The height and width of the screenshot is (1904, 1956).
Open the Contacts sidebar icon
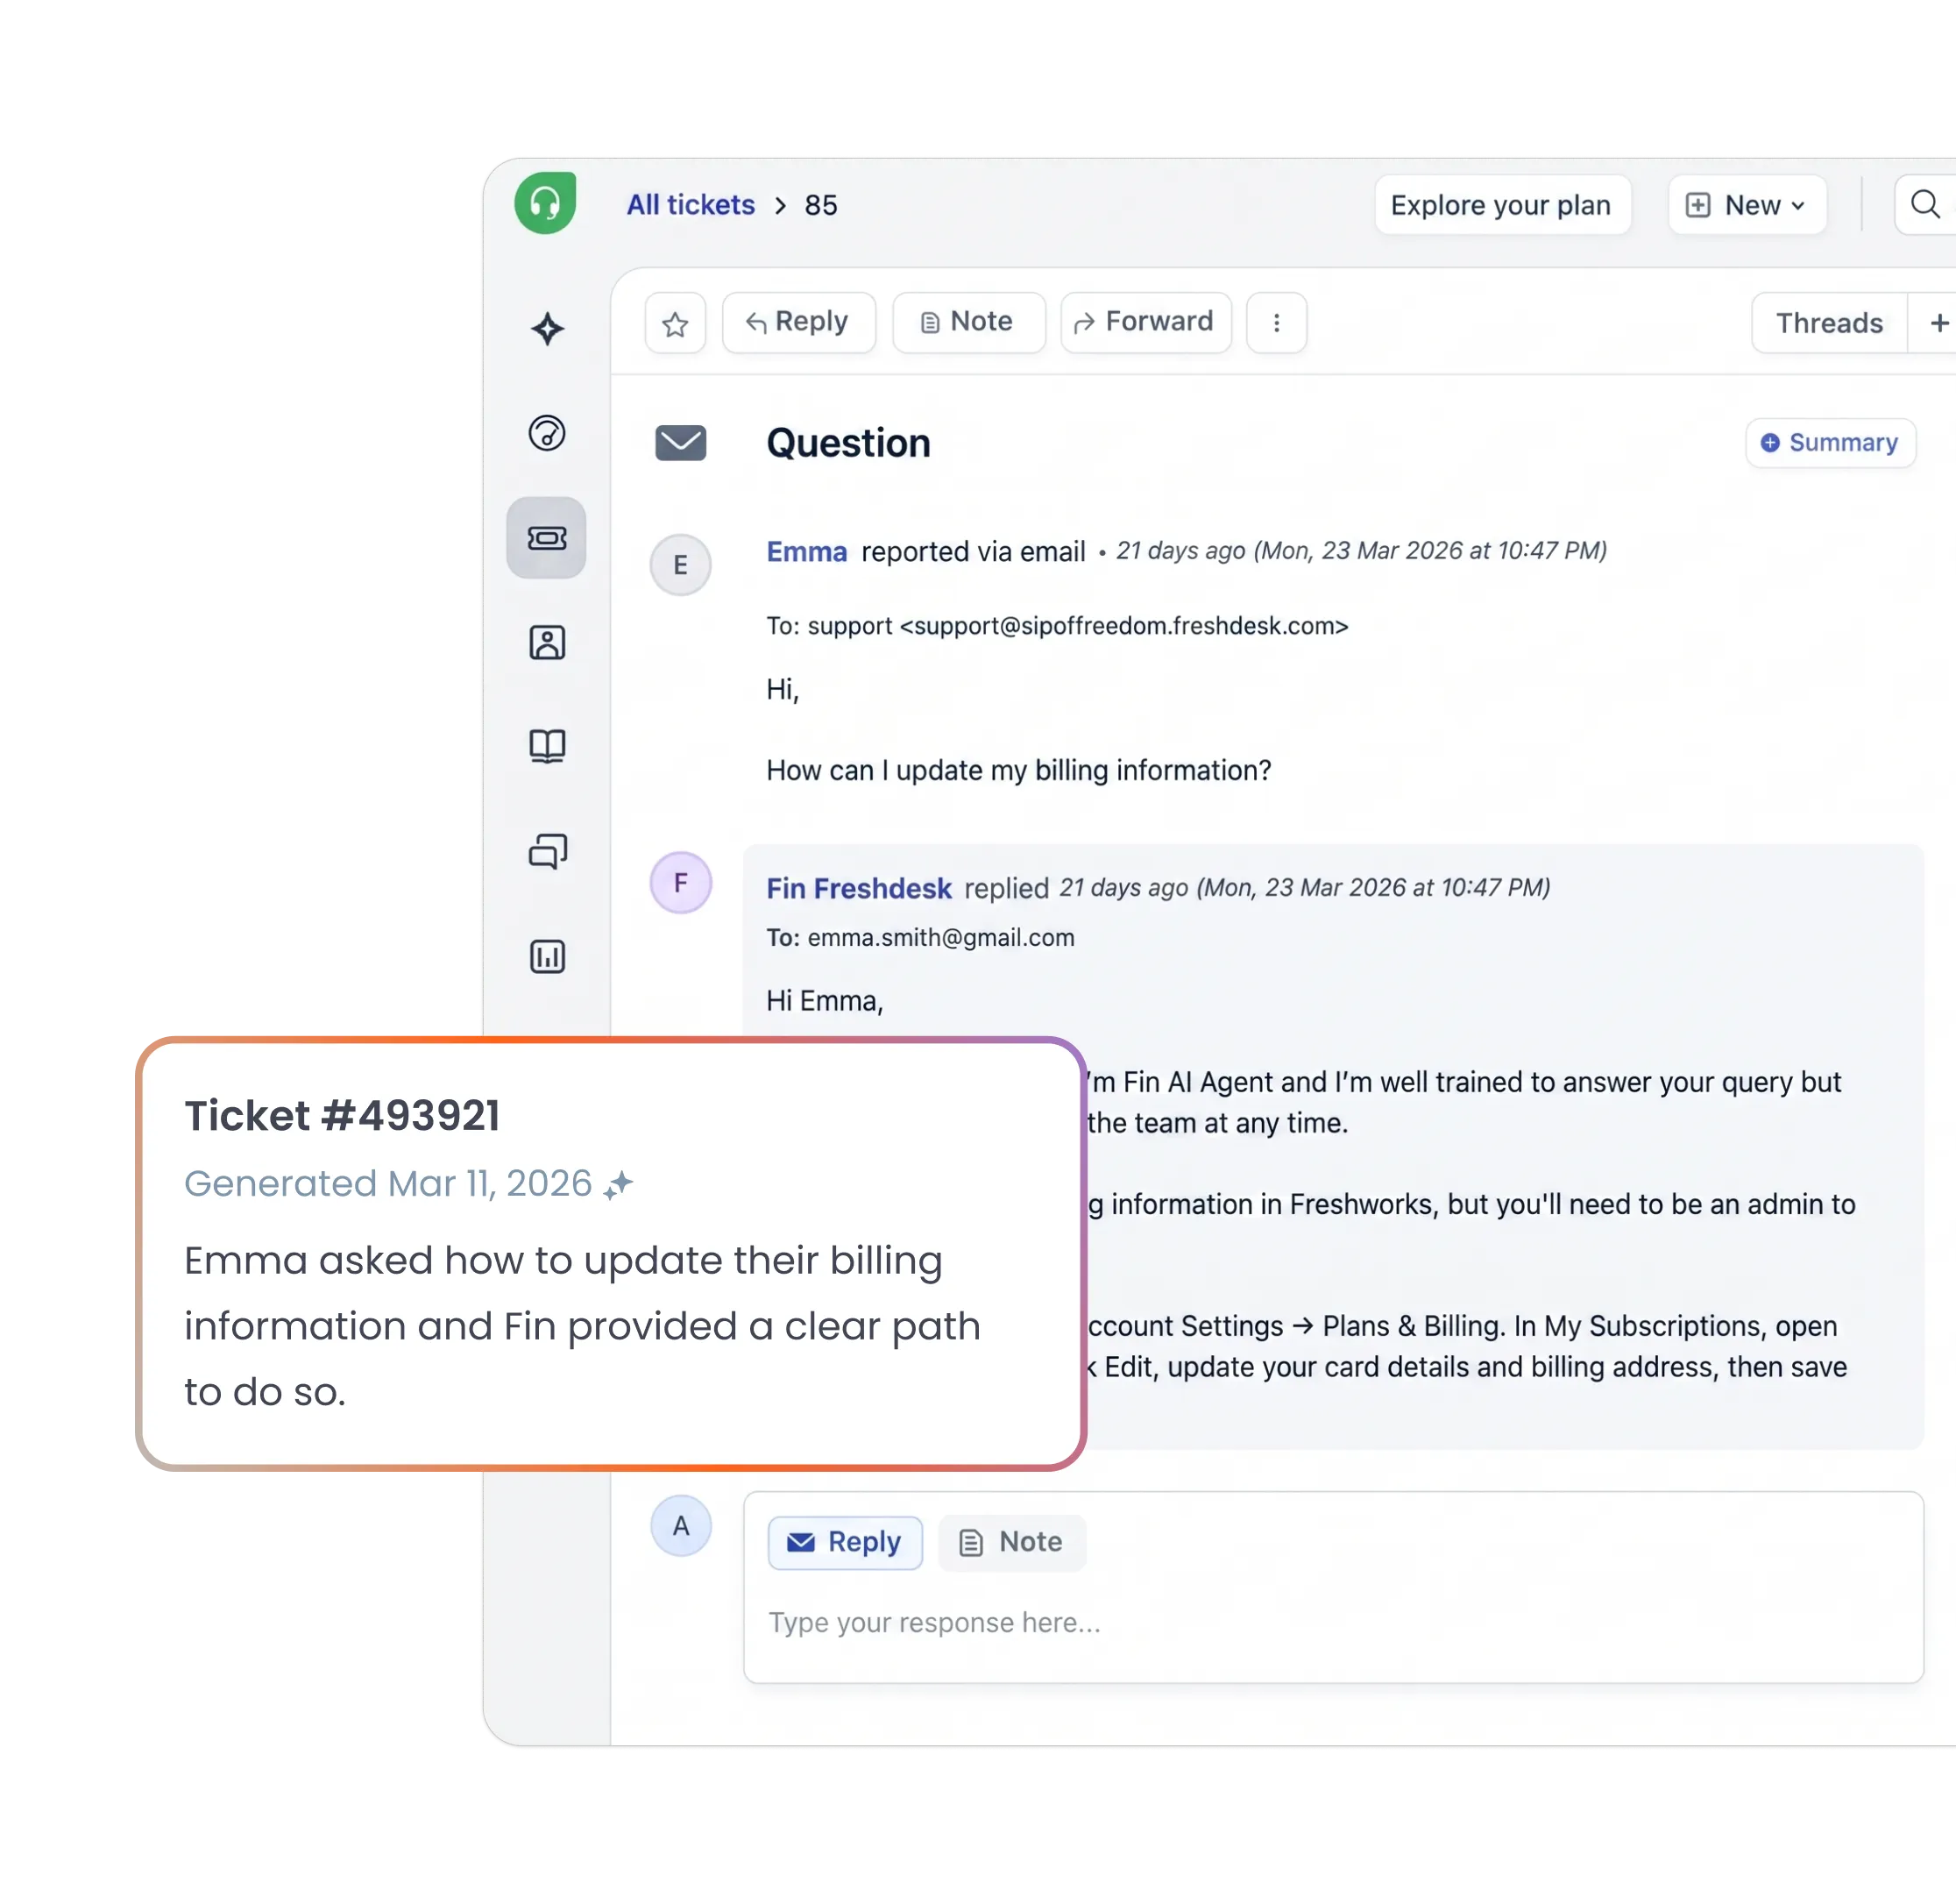(547, 642)
